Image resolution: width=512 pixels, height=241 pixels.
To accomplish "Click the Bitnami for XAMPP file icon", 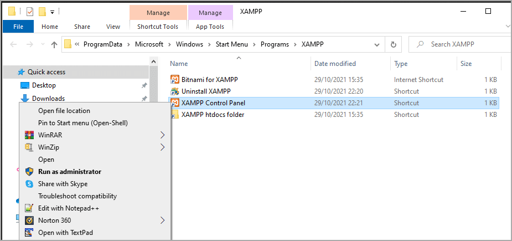I will point(174,80).
